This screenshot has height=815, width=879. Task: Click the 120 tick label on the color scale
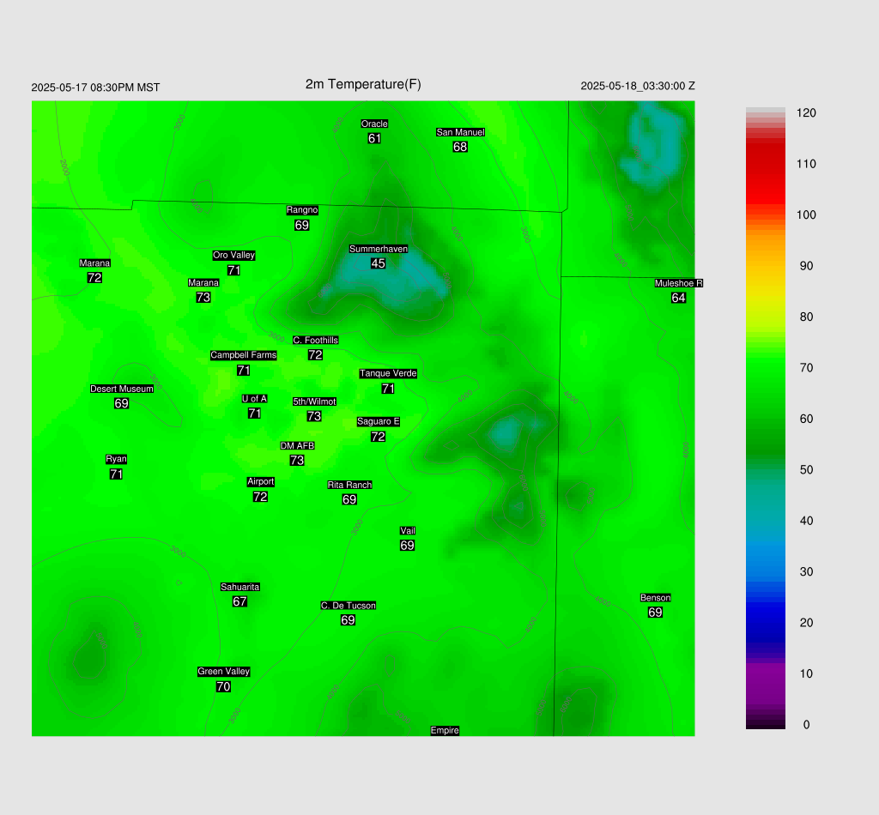click(806, 113)
